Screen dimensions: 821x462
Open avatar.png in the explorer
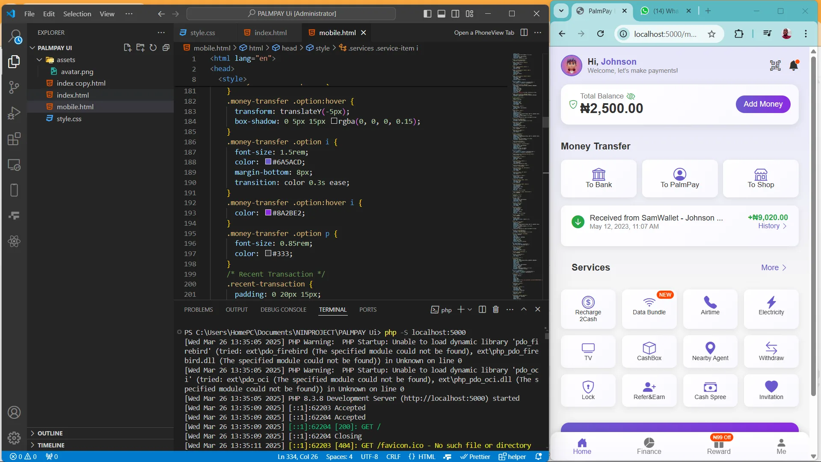pos(77,72)
